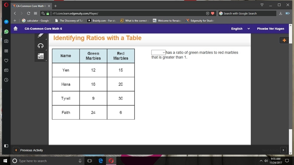The width and height of the screenshot is (294, 165).
Task: Open Edgenuity home icon
Action: [x=15, y=29]
